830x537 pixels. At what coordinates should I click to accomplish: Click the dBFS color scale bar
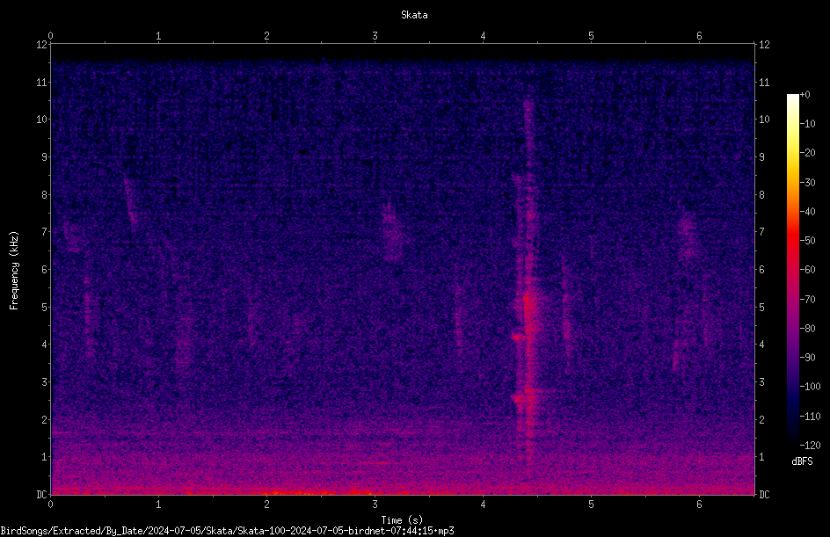[793, 269]
